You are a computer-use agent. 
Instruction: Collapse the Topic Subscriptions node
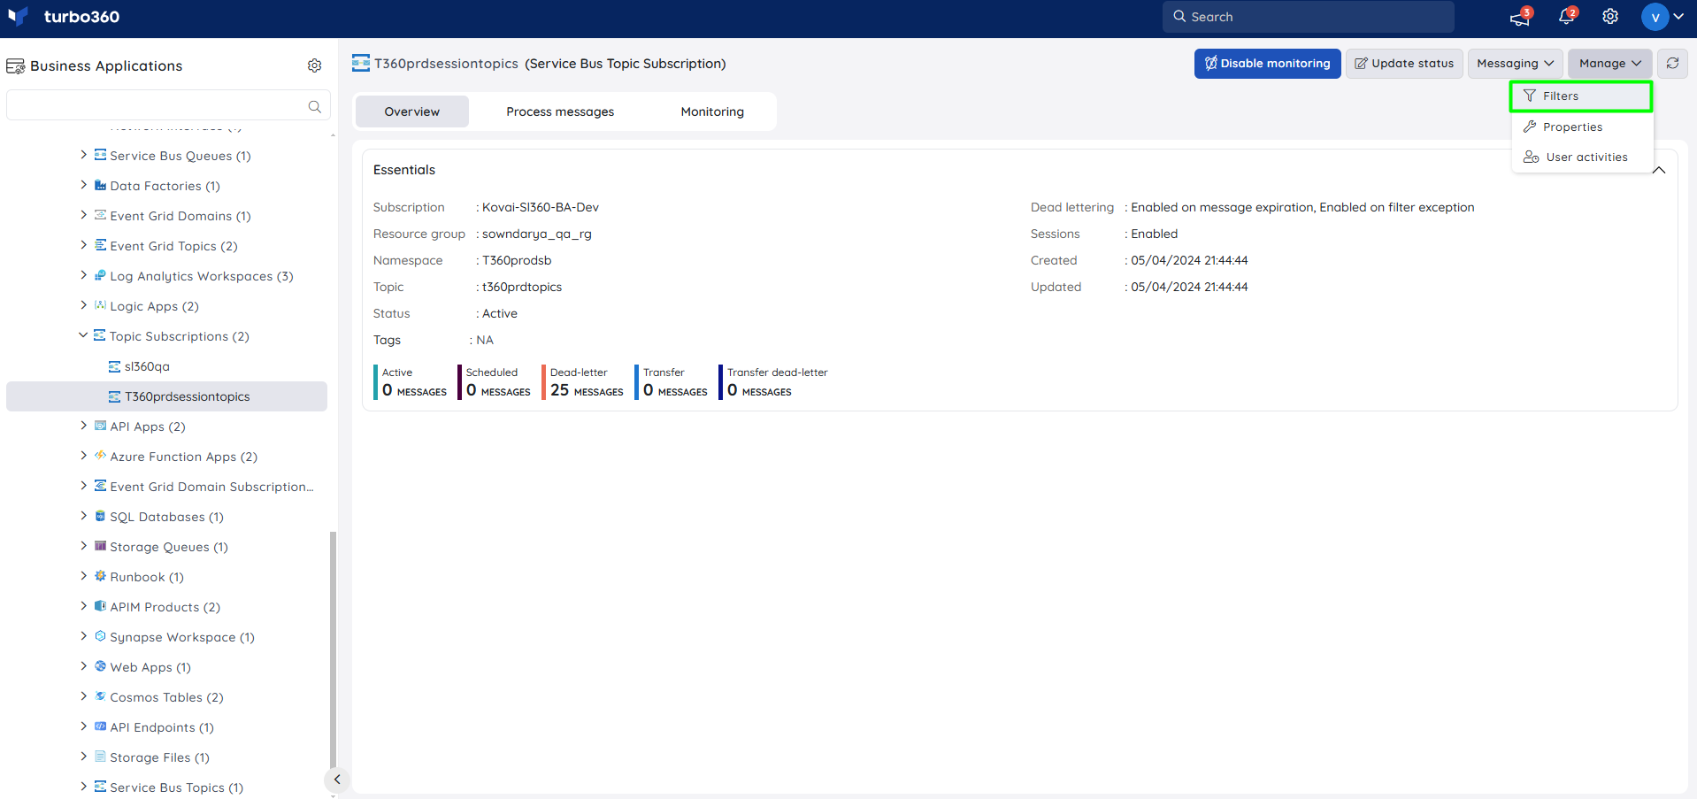(83, 335)
